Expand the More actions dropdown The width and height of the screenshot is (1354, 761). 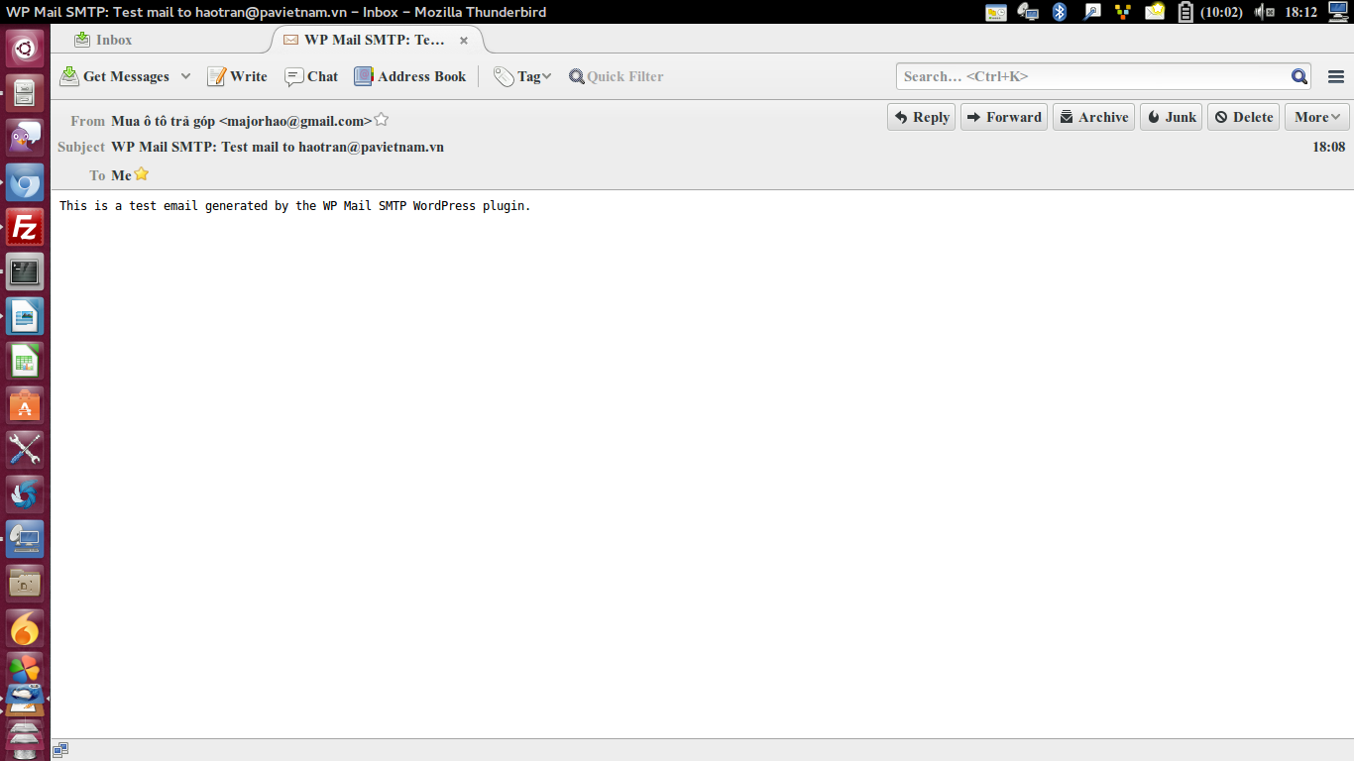tap(1316, 117)
